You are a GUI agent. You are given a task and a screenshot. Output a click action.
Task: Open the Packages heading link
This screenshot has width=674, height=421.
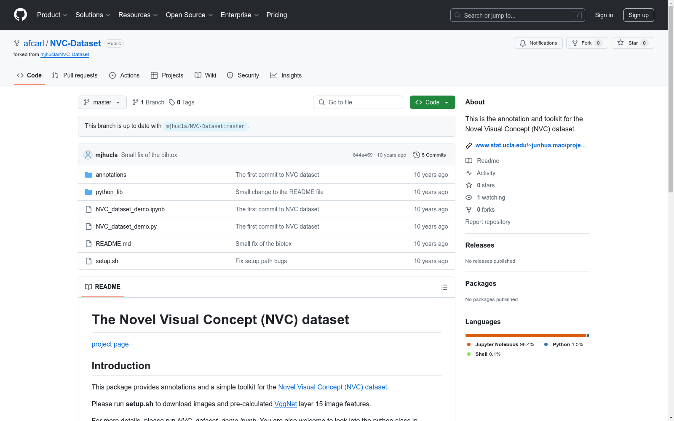tap(481, 283)
